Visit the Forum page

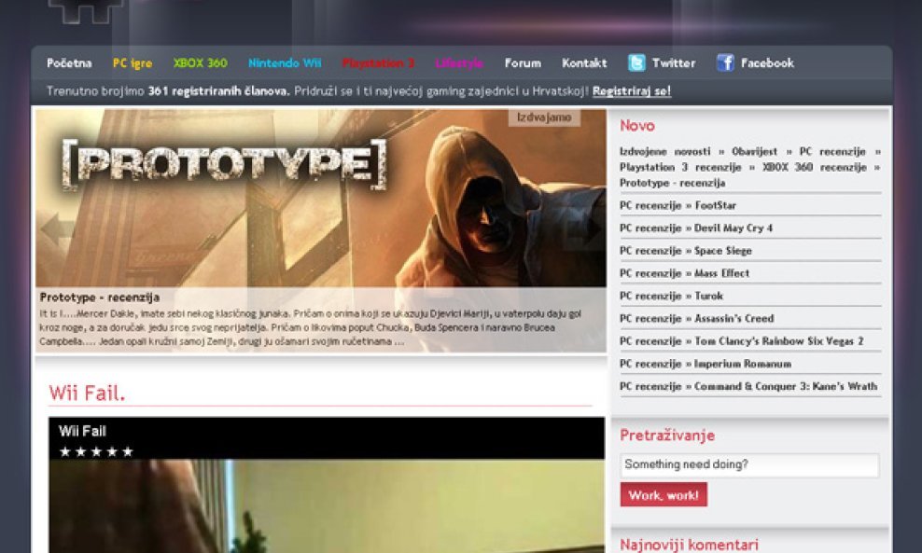coord(523,62)
